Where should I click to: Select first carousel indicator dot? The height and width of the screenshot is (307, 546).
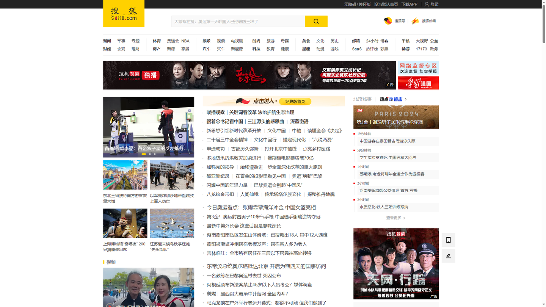144,154
